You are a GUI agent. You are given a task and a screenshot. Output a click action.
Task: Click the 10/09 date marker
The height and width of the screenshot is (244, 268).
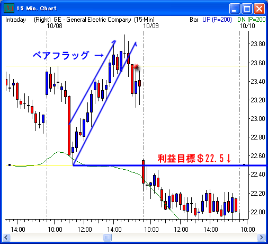[151, 26]
